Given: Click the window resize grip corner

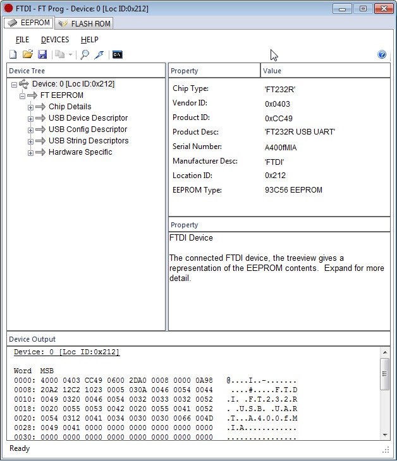Looking at the screenshot, I should 386,450.
